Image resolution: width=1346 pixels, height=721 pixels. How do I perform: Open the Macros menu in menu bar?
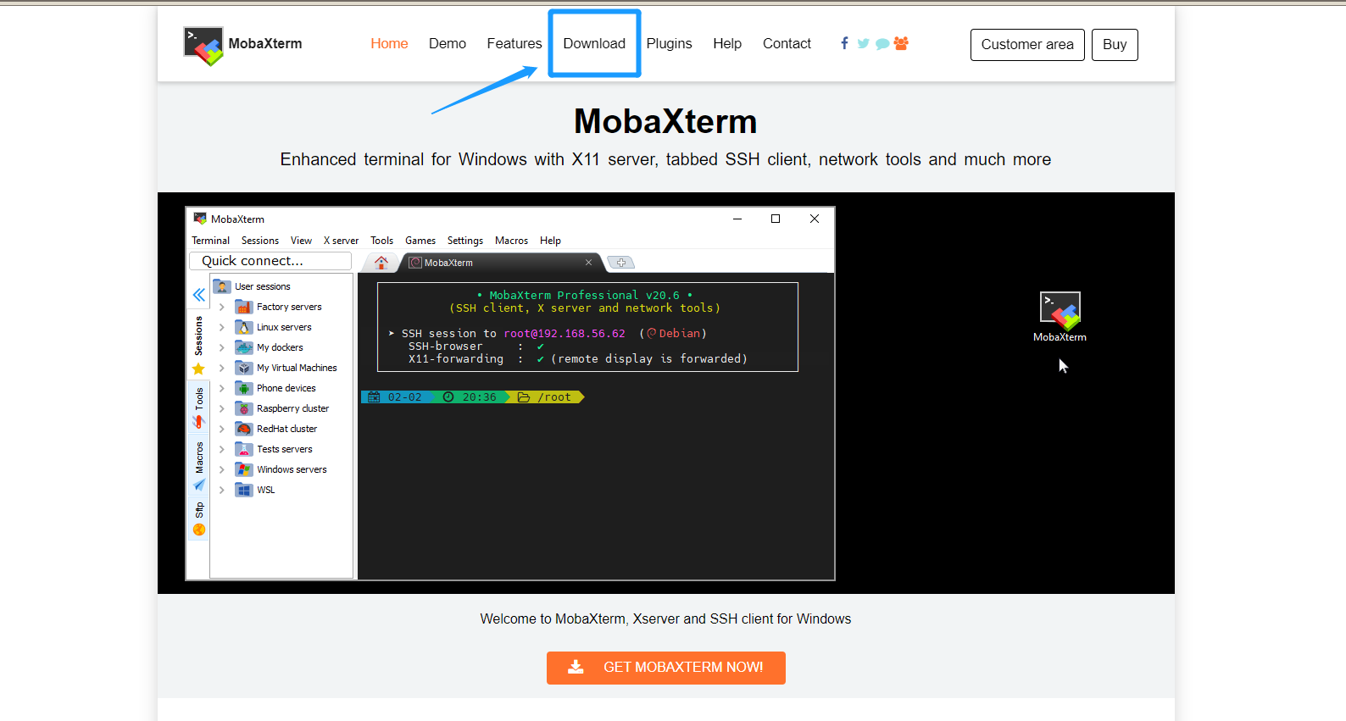(511, 241)
